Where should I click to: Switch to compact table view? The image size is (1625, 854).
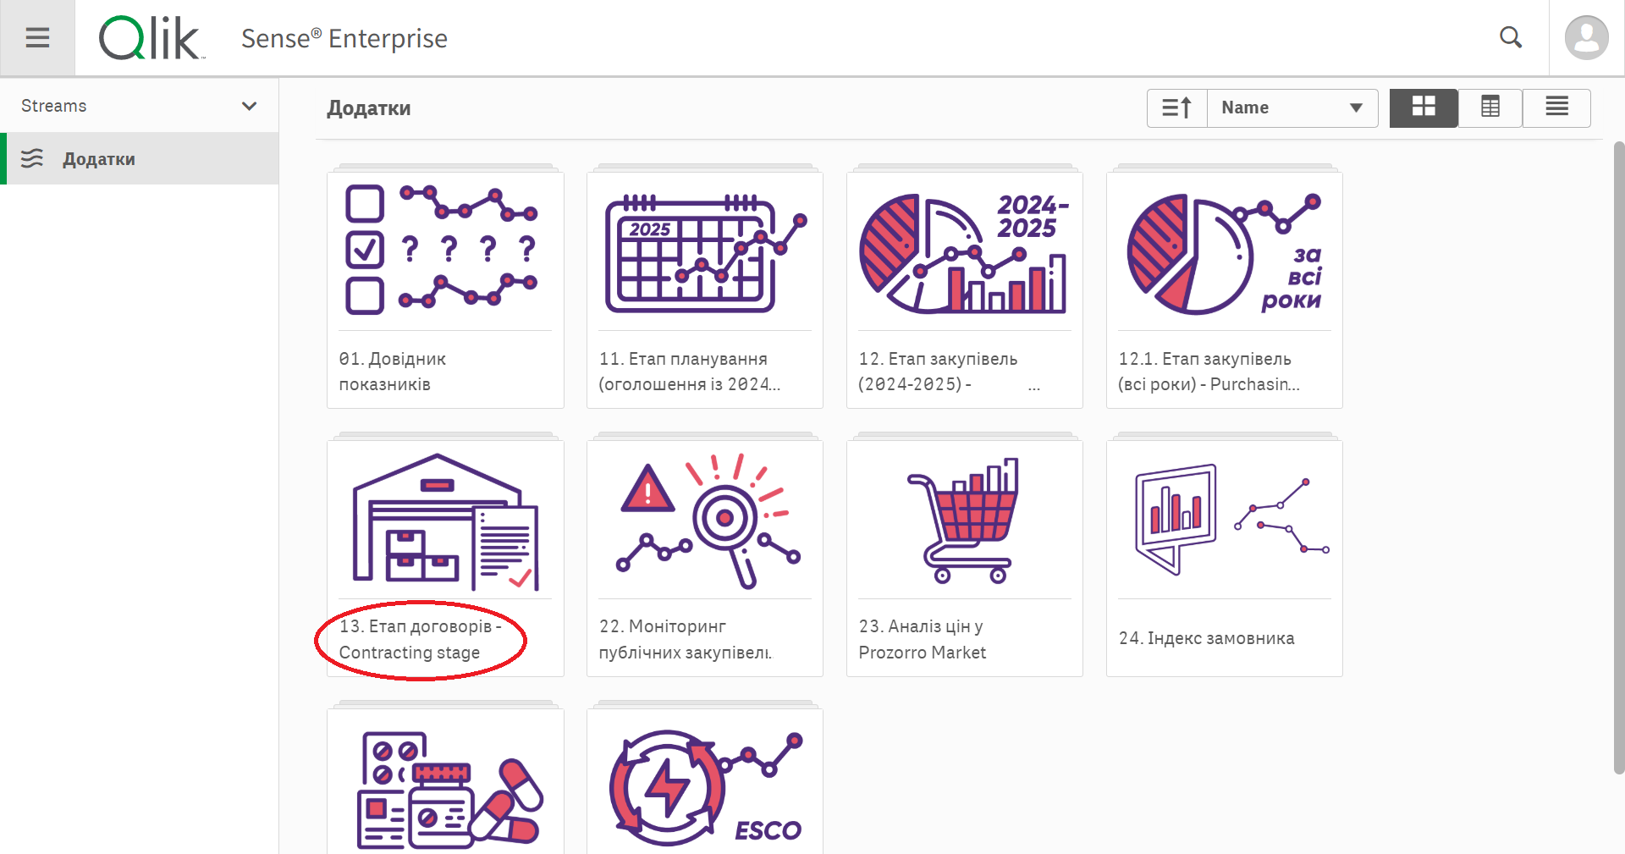click(1490, 107)
